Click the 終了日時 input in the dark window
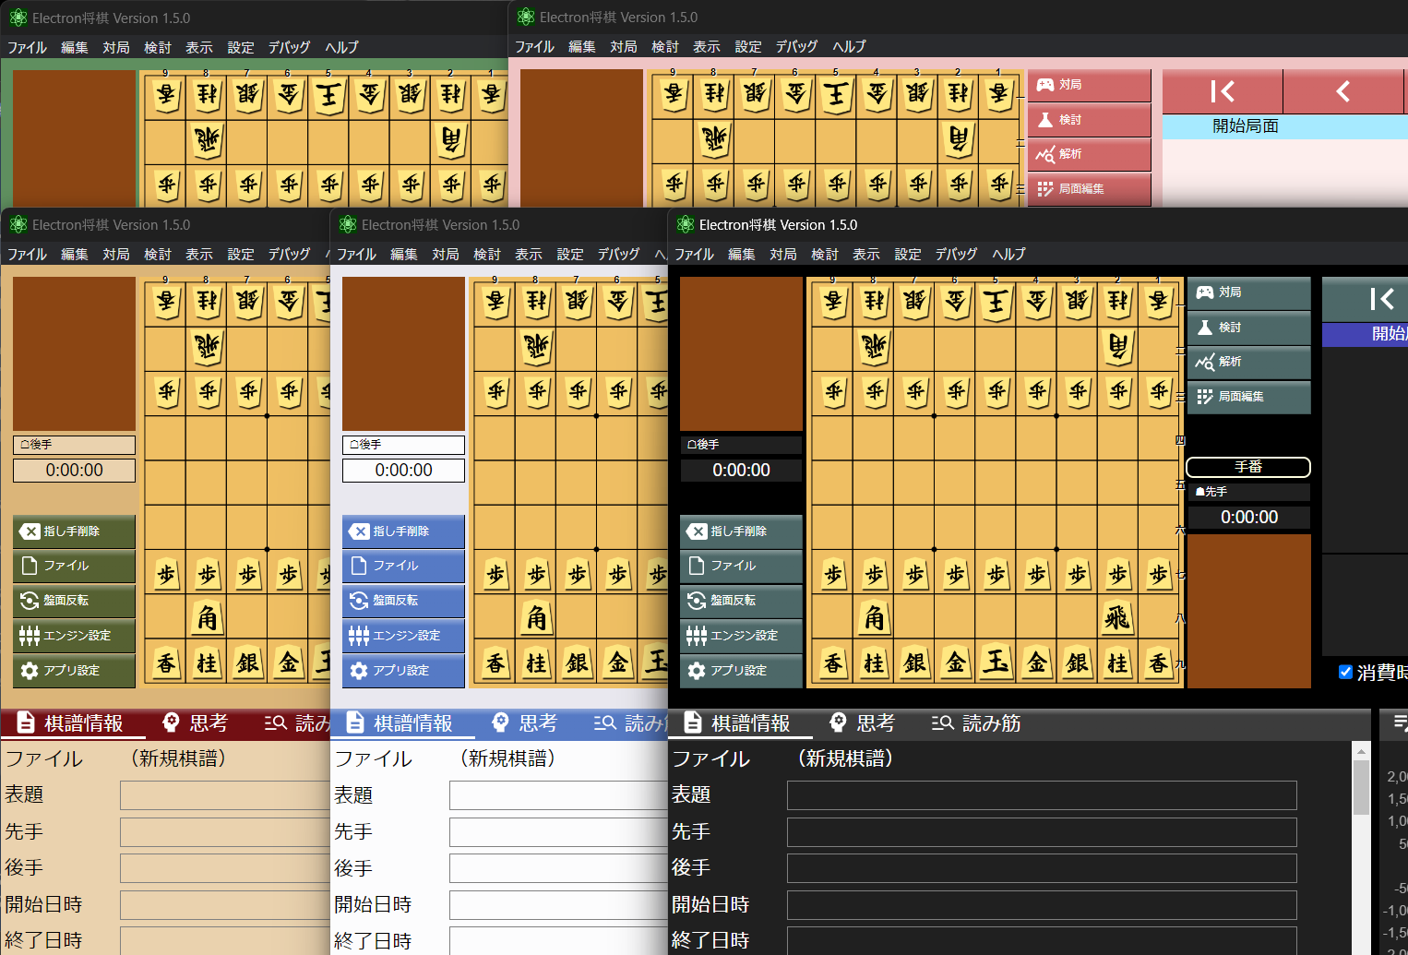 point(1042,940)
